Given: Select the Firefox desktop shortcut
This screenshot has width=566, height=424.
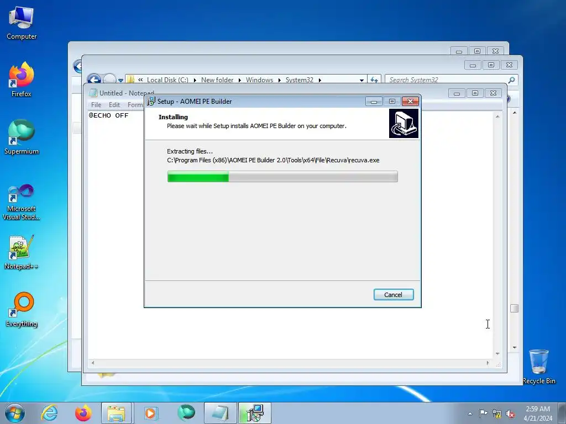Looking at the screenshot, I should (x=22, y=79).
